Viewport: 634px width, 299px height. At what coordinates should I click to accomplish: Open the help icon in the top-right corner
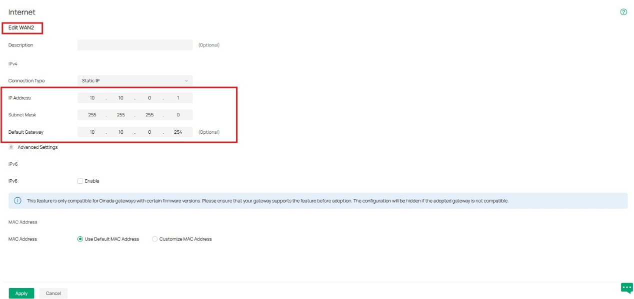coord(623,11)
